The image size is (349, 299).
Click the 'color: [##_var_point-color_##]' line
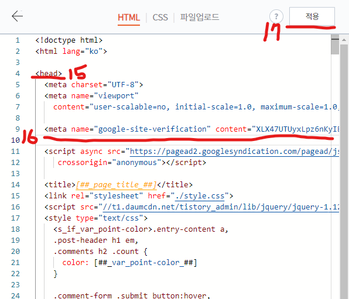[130, 263]
